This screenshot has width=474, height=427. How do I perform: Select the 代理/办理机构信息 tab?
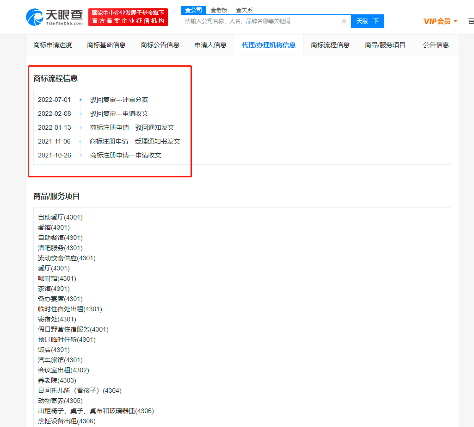(x=269, y=45)
